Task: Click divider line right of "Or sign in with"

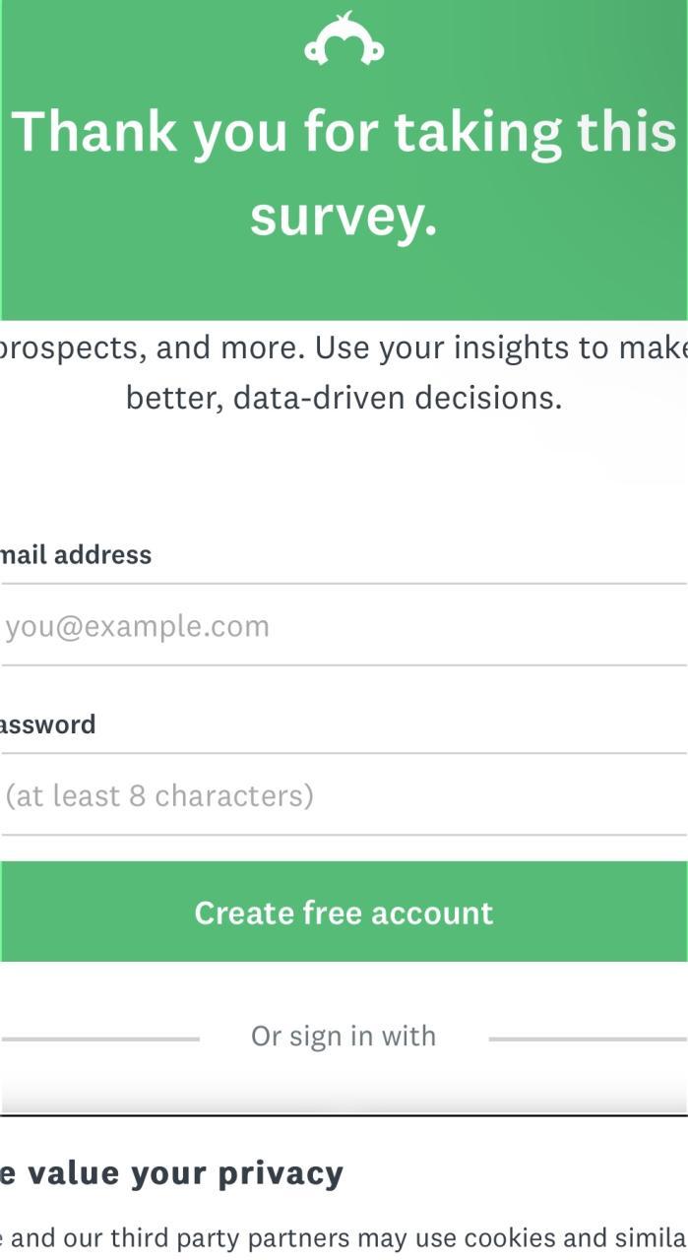Action: tap(587, 1039)
